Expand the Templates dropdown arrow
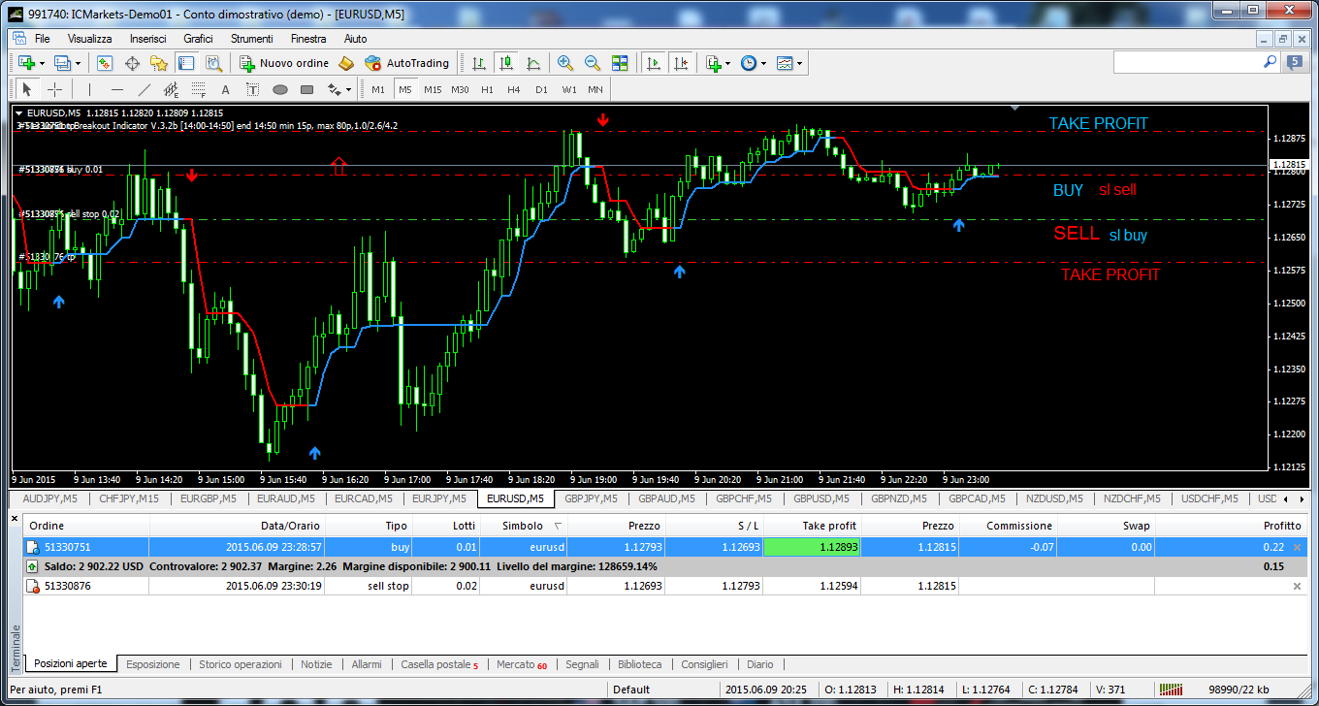The height and width of the screenshot is (706, 1319). click(799, 63)
